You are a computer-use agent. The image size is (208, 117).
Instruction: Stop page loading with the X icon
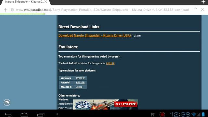pyautogui.click(x=202, y=10)
